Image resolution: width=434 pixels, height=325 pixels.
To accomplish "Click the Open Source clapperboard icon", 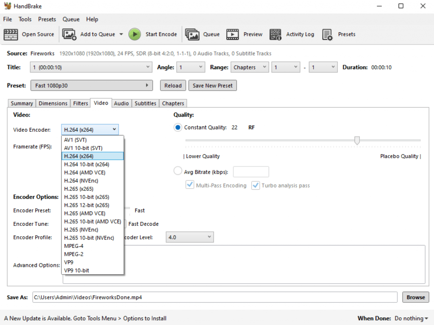I will coord(11,34).
